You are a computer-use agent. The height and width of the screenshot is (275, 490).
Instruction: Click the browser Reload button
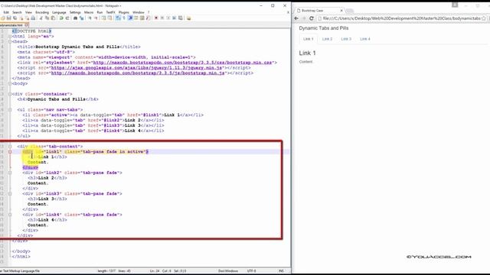coord(312,18)
